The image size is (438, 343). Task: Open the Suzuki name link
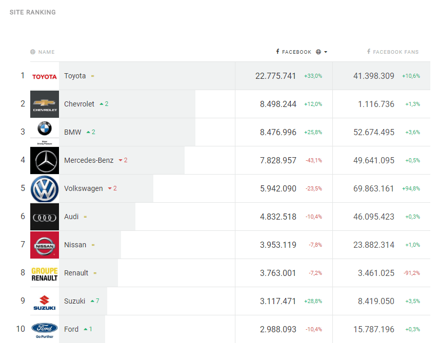click(x=74, y=301)
